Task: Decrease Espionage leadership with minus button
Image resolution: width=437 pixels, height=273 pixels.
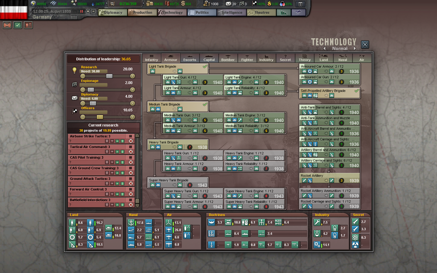Action: (83, 90)
